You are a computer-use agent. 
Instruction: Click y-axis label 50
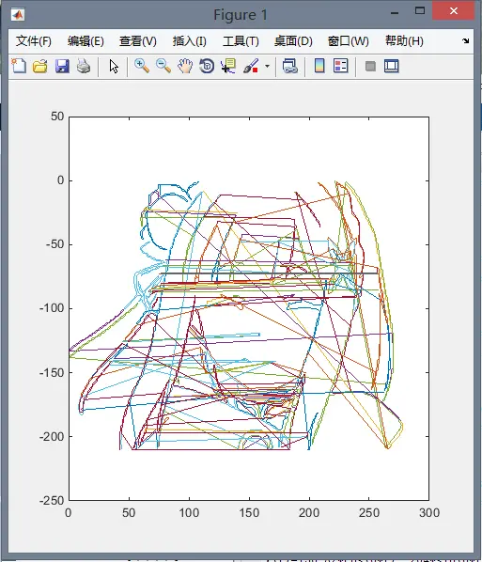pyautogui.click(x=57, y=117)
